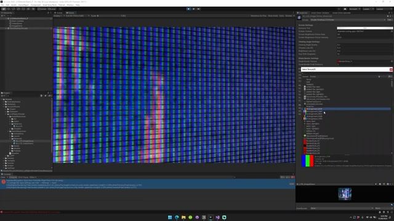Open Unity cloud services icon
This screenshot has width=394, height=221.
coord(345,9)
